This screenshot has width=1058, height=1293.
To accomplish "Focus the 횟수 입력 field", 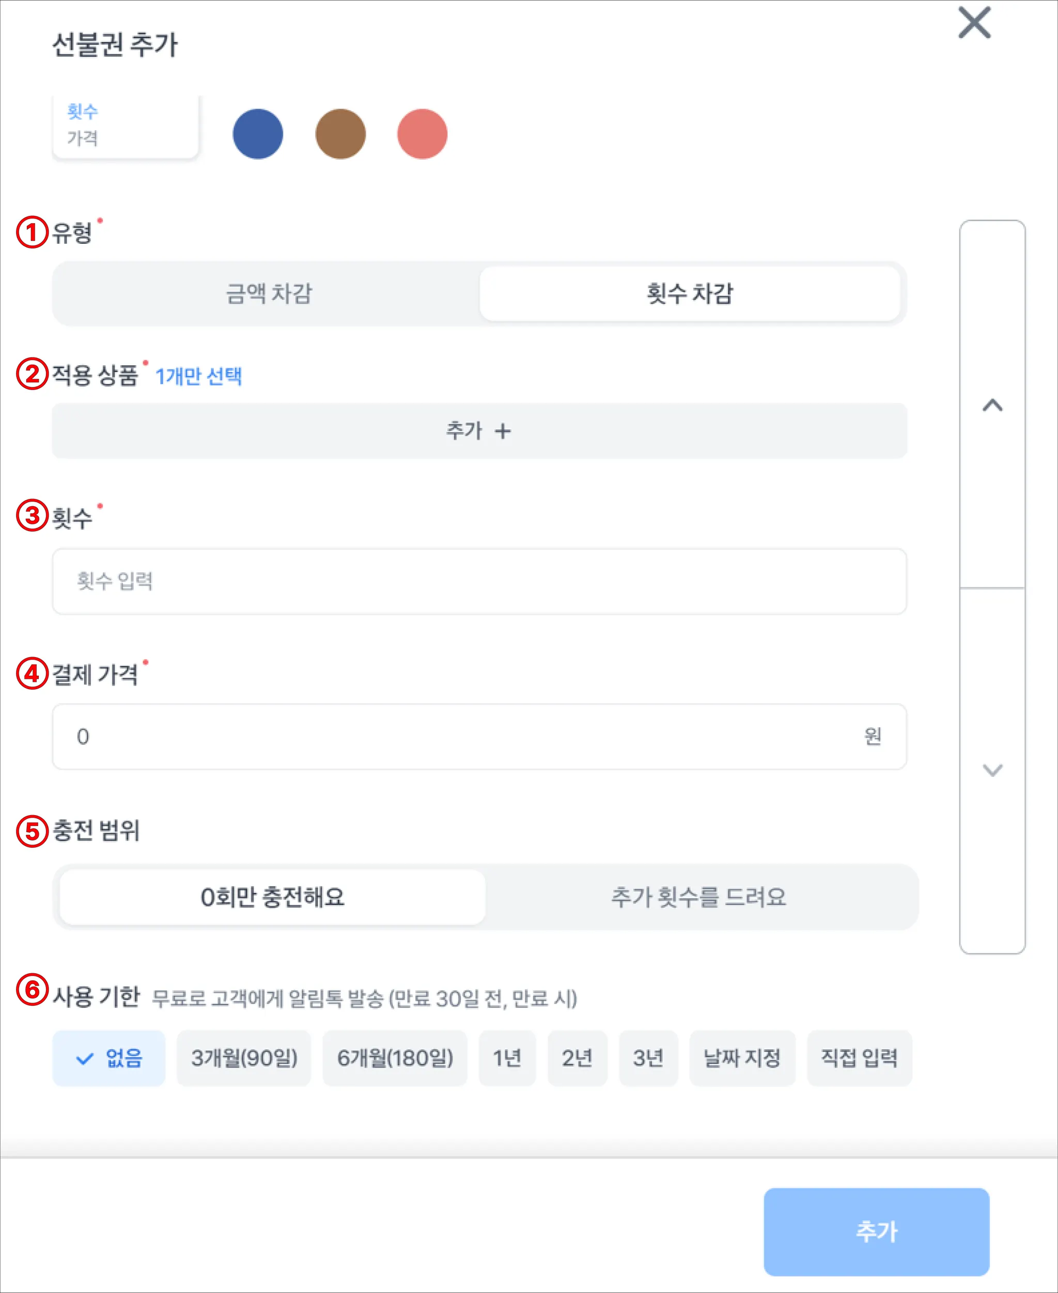I will pyautogui.click(x=479, y=581).
